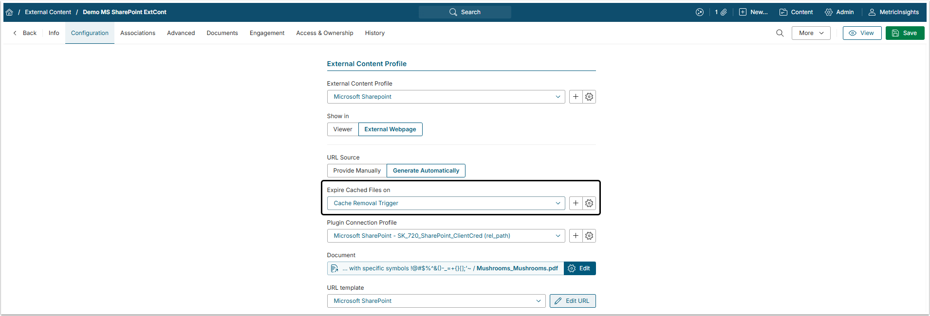
Task: Click the home icon in breadcrumb
Action: click(x=9, y=12)
